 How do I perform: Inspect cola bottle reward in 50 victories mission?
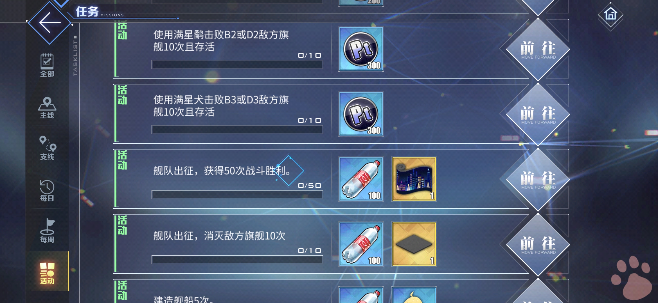tap(361, 179)
